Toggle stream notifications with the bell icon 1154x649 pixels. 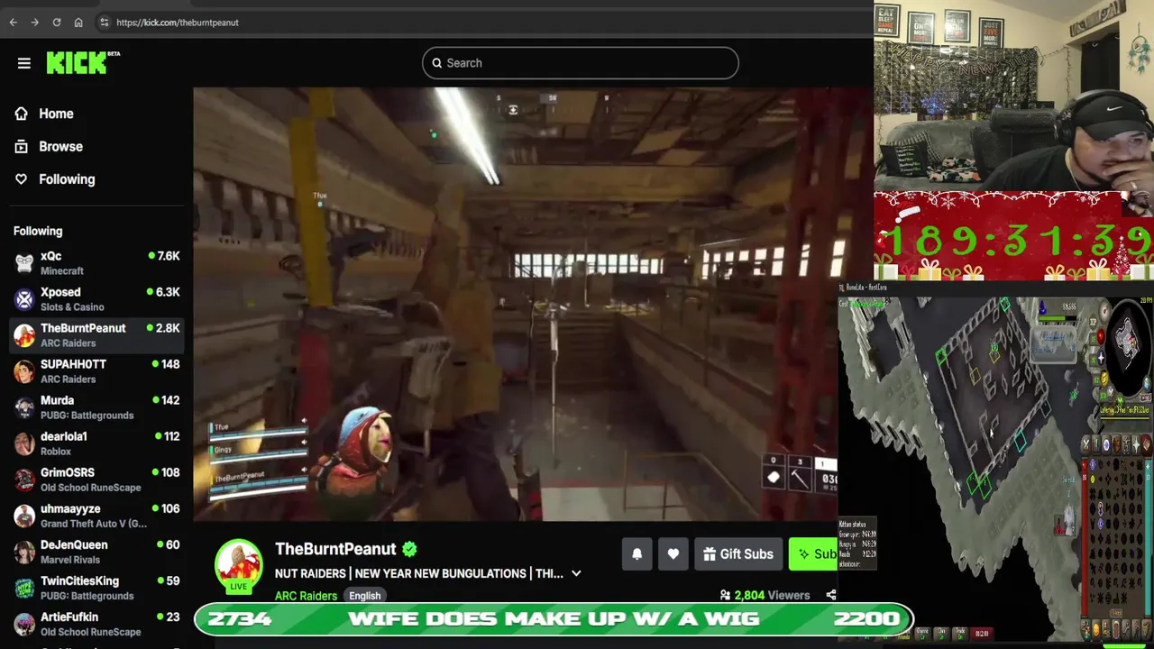(637, 554)
